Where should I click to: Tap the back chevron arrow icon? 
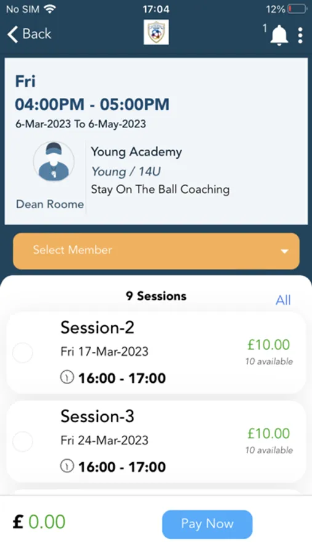coord(12,34)
